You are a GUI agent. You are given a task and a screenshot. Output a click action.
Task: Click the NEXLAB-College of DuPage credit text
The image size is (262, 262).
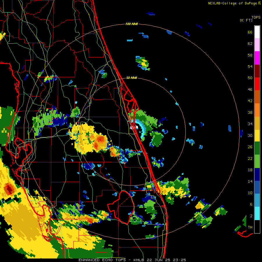point(232,3)
